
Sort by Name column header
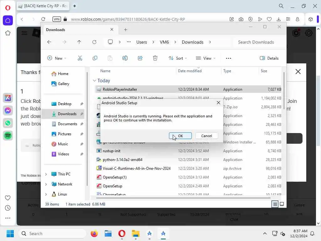[x=105, y=71]
